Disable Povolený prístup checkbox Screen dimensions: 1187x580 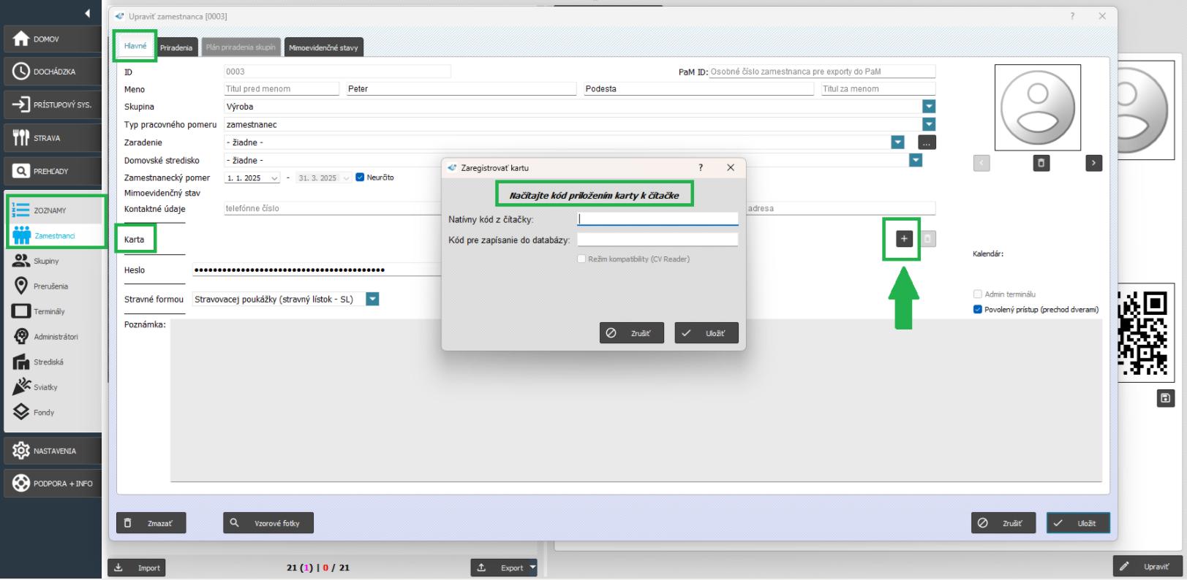click(977, 309)
